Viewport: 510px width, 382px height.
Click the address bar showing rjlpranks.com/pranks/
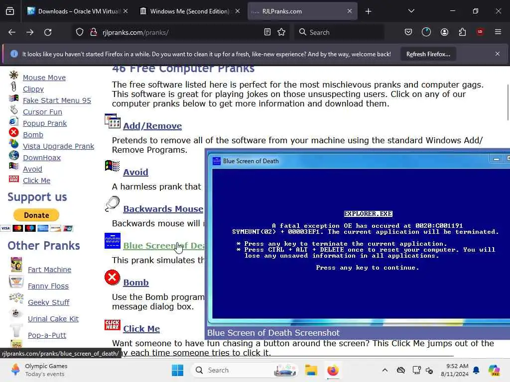(x=180, y=32)
